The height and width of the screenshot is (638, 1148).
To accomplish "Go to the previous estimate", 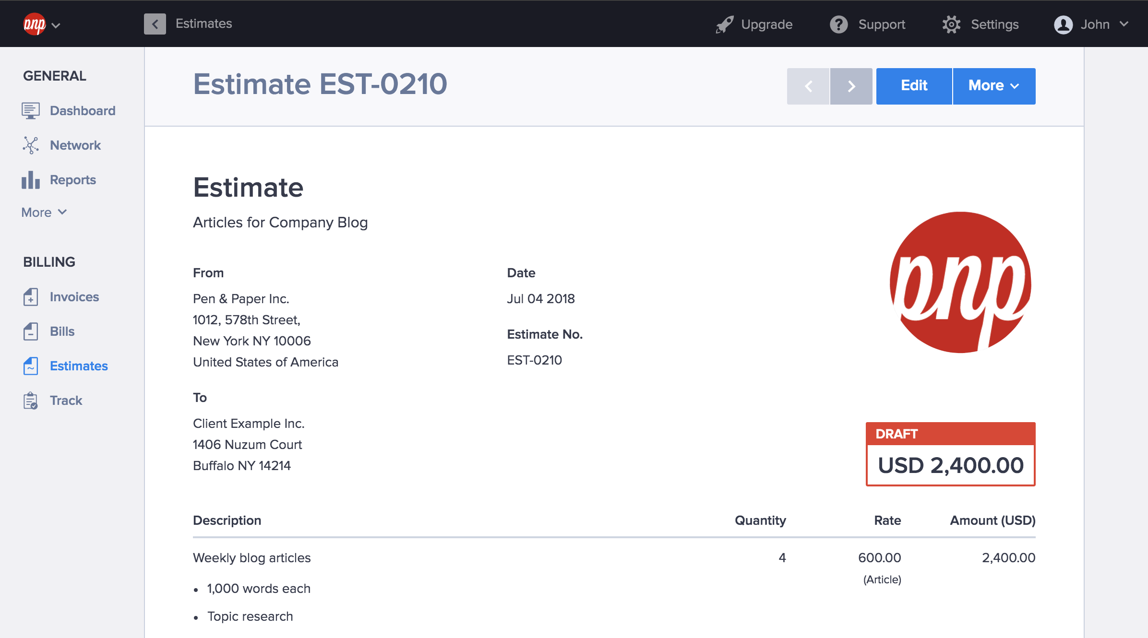I will [x=808, y=86].
